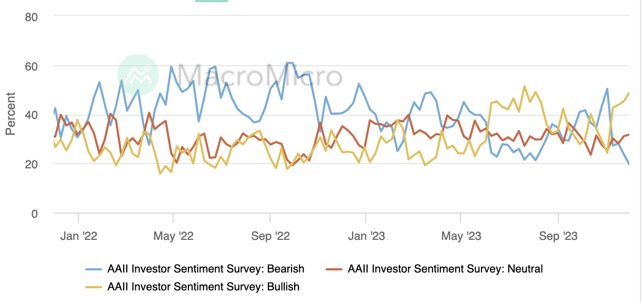642x303 pixels.
Task: Select the Jan '22 x-axis label
Action: [78, 236]
